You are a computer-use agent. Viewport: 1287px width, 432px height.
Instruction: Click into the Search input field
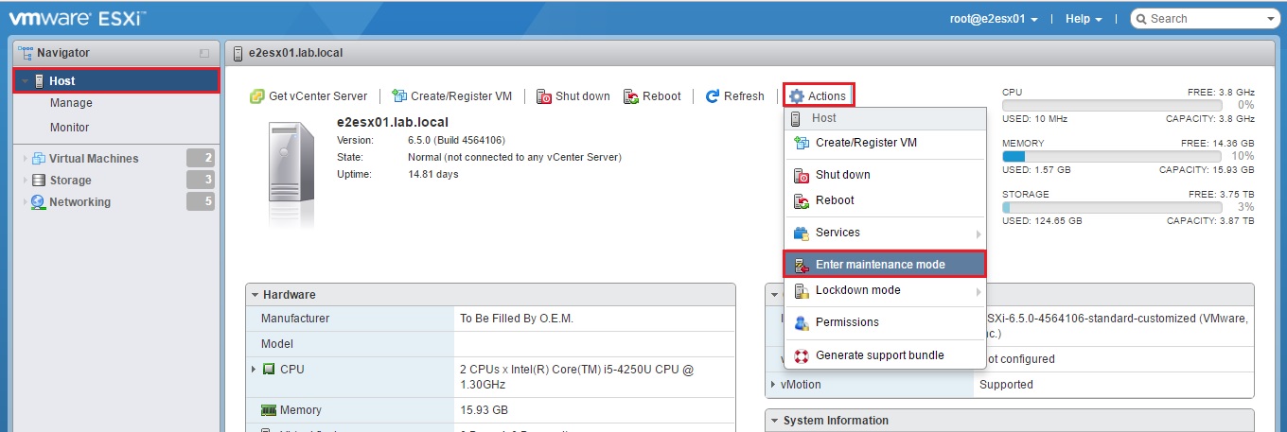(x=1204, y=19)
